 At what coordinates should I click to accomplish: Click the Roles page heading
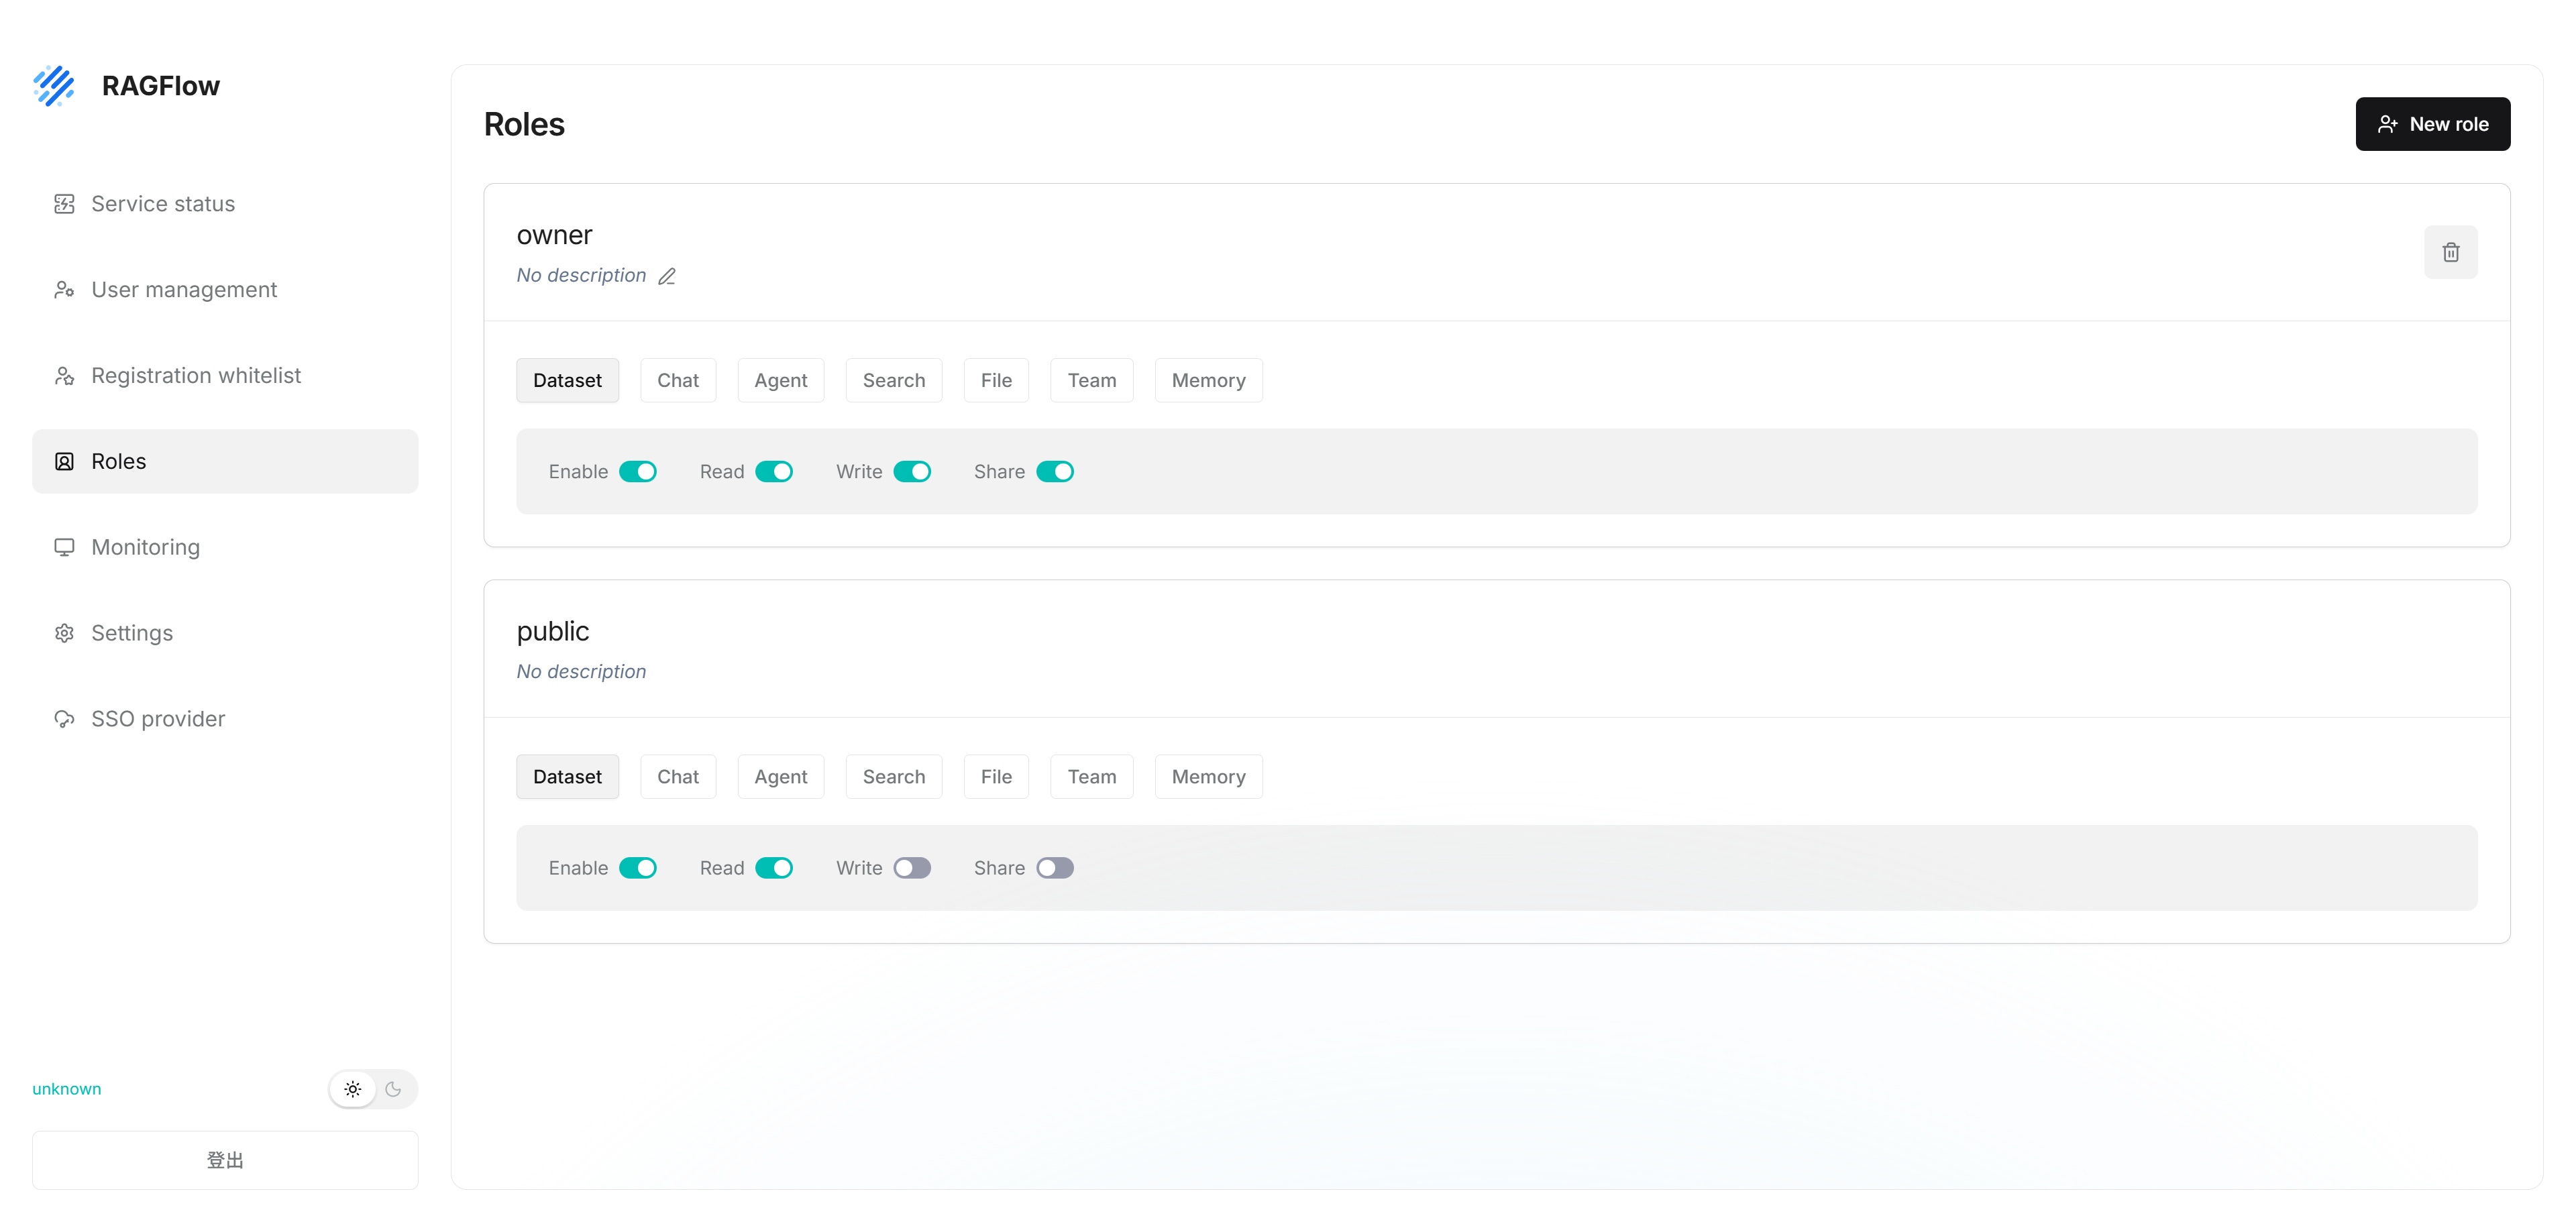click(524, 124)
